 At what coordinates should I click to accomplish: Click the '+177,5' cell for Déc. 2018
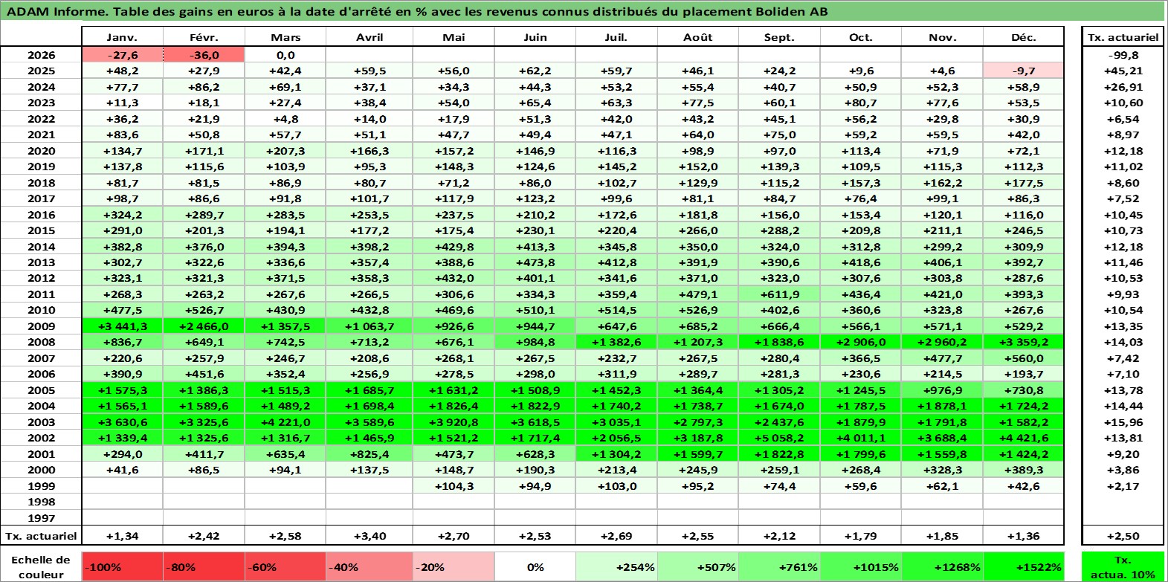coord(1024,183)
